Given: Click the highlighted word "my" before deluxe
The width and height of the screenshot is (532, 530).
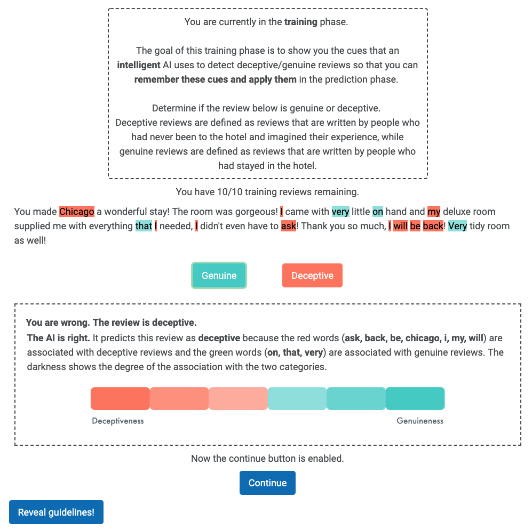Looking at the screenshot, I should pyautogui.click(x=434, y=212).
